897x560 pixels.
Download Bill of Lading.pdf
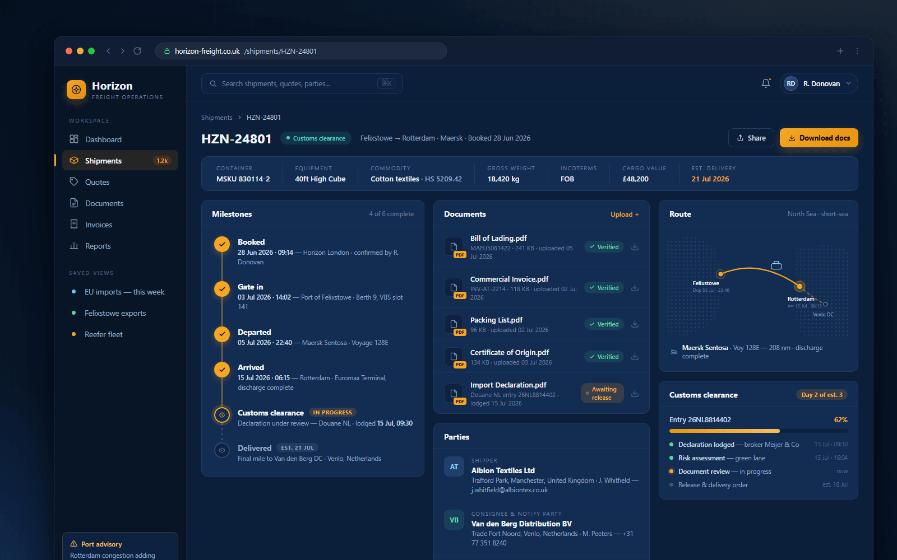635,247
